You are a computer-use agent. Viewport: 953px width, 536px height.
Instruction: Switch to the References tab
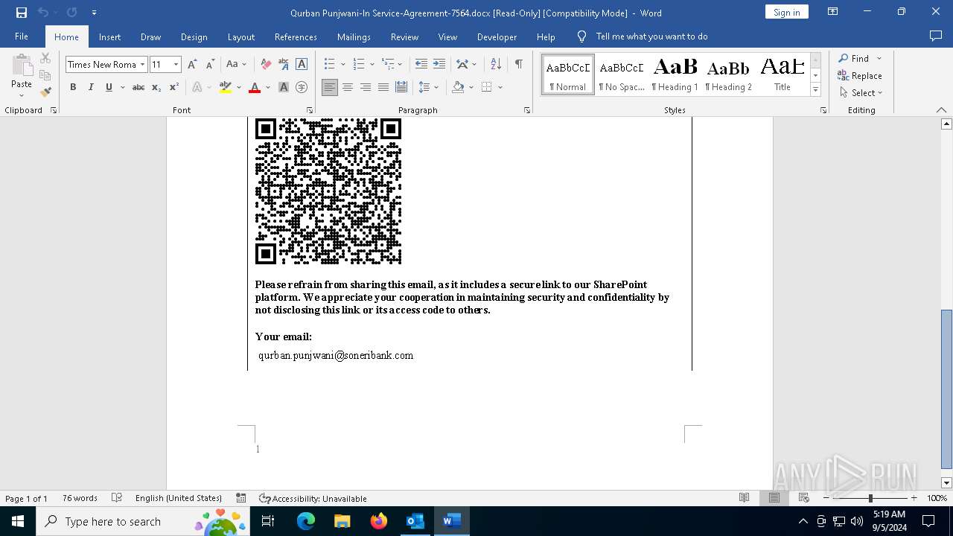point(296,36)
